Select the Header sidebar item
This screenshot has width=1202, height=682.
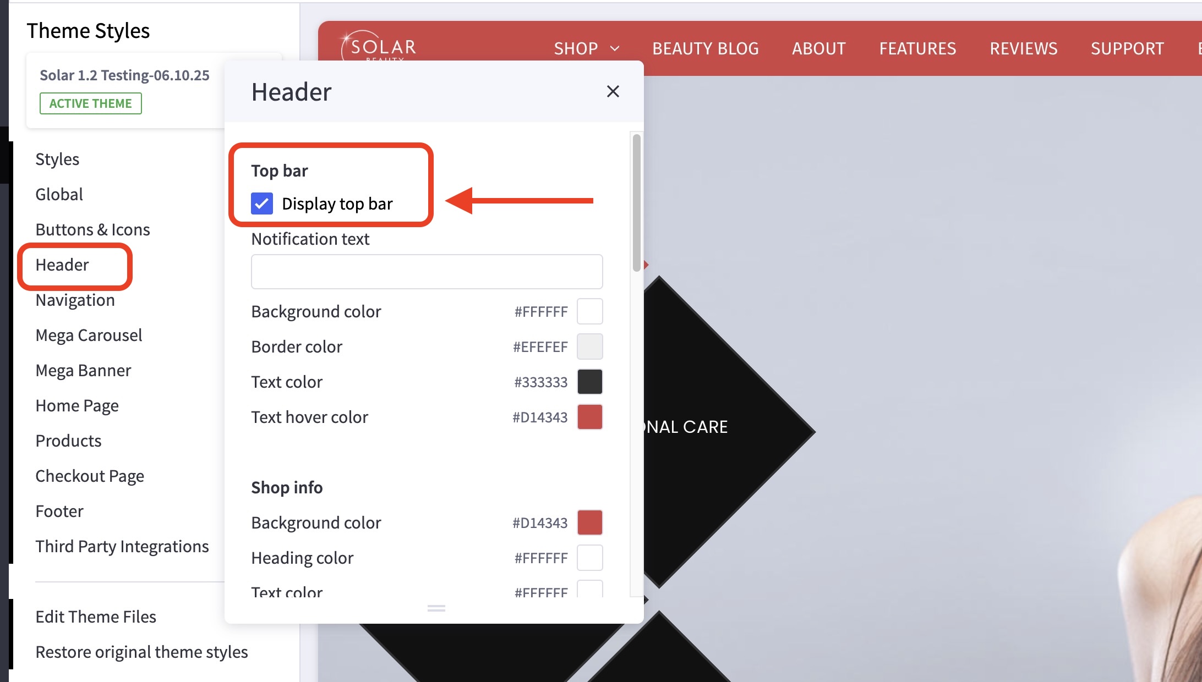[x=62, y=265]
